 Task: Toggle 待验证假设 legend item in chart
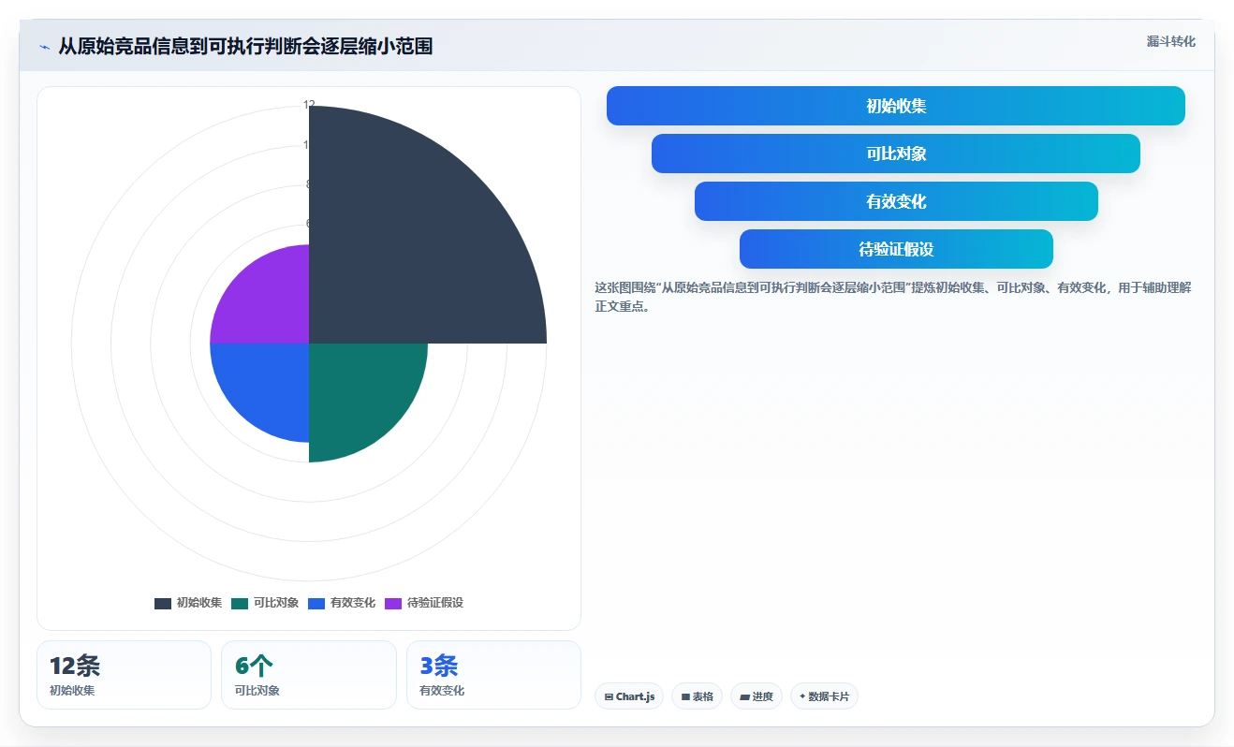click(424, 603)
